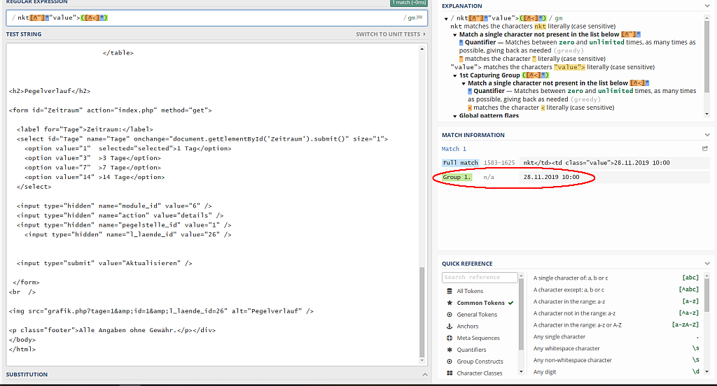The width and height of the screenshot is (717, 386).
Task: Collapse the root regex explanation tree node
Action: pyautogui.click(x=446, y=19)
